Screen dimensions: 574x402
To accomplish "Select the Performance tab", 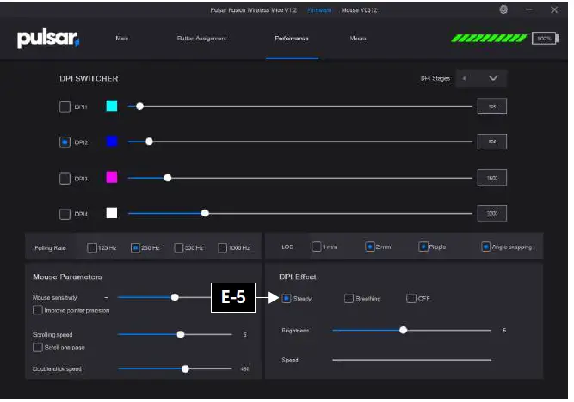I will [292, 38].
